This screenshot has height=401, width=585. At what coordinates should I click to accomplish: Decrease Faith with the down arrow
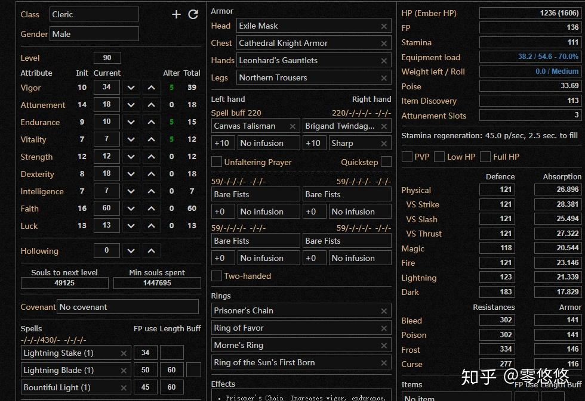(131, 209)
